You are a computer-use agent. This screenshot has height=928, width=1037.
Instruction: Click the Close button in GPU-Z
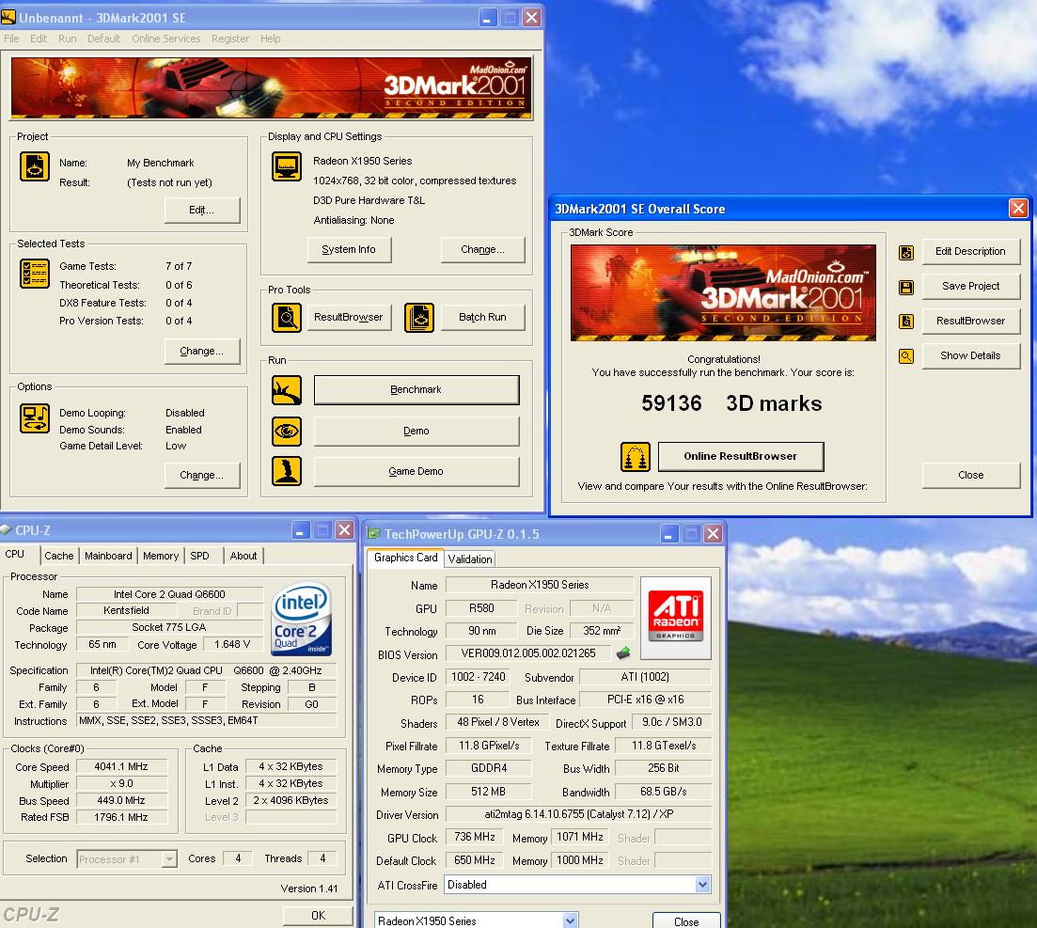tap(686, 921)
